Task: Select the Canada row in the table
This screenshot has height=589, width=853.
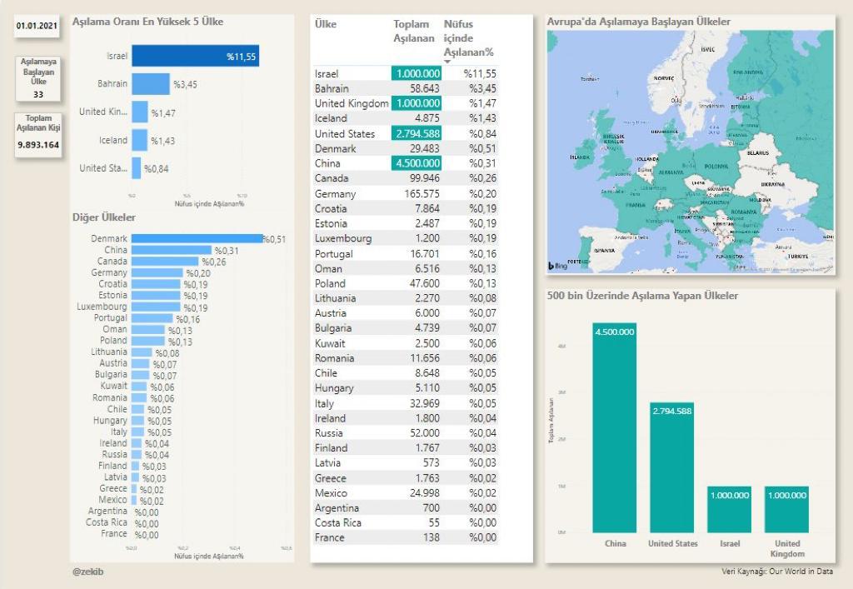Action: click(404, 178)
